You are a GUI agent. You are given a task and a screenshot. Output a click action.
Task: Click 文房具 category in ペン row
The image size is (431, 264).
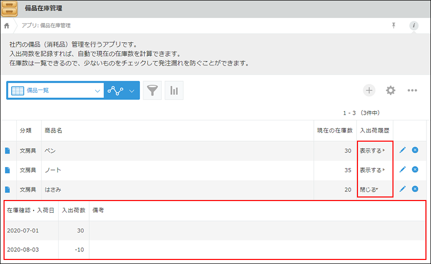pyautogui.click(x=28, y=151)
